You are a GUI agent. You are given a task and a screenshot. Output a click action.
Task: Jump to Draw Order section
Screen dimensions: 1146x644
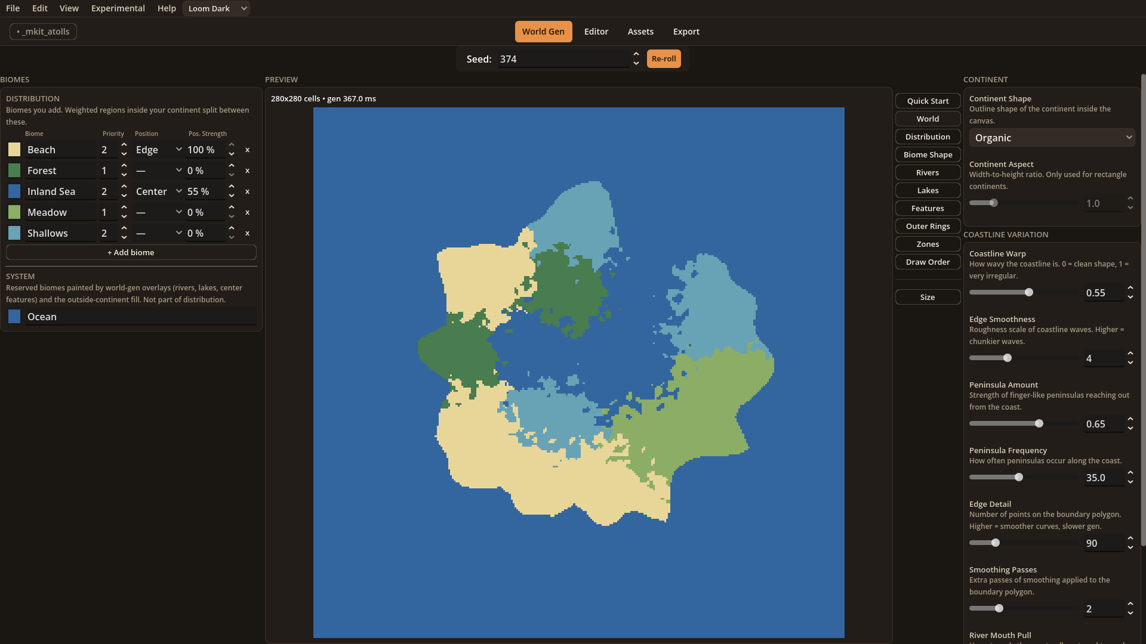[x=928, y=262]
